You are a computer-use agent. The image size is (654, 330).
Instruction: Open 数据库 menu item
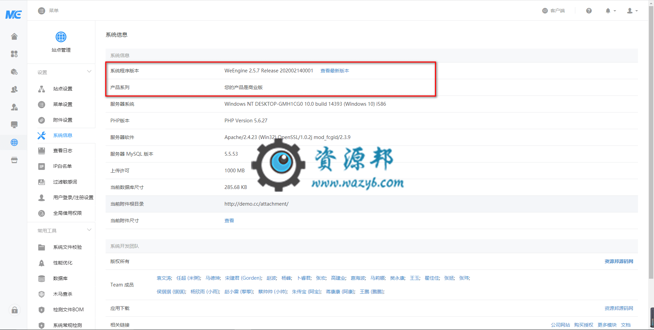click(60, 278)
